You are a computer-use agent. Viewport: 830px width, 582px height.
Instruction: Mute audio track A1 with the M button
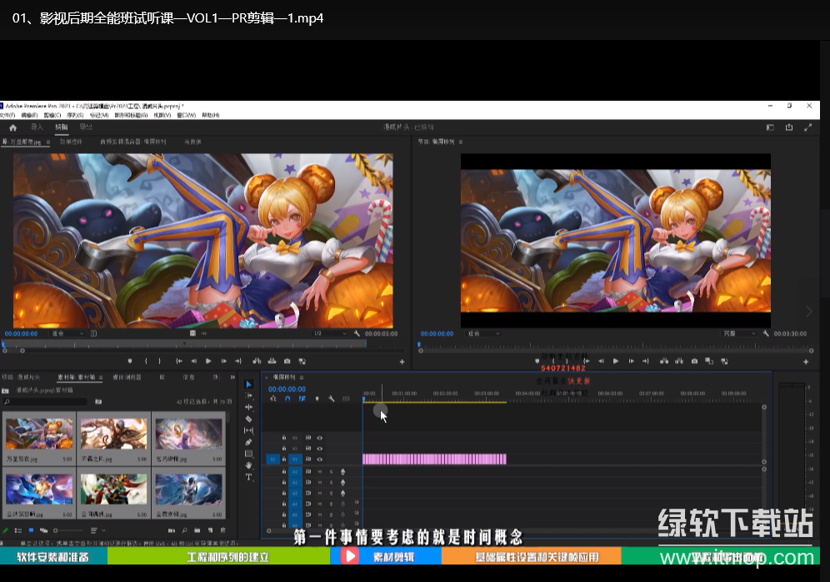319,471
